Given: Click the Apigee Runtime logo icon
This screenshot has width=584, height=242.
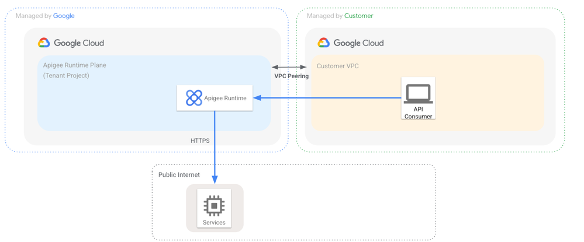Looking at the screenshot, I should point(193,98).
